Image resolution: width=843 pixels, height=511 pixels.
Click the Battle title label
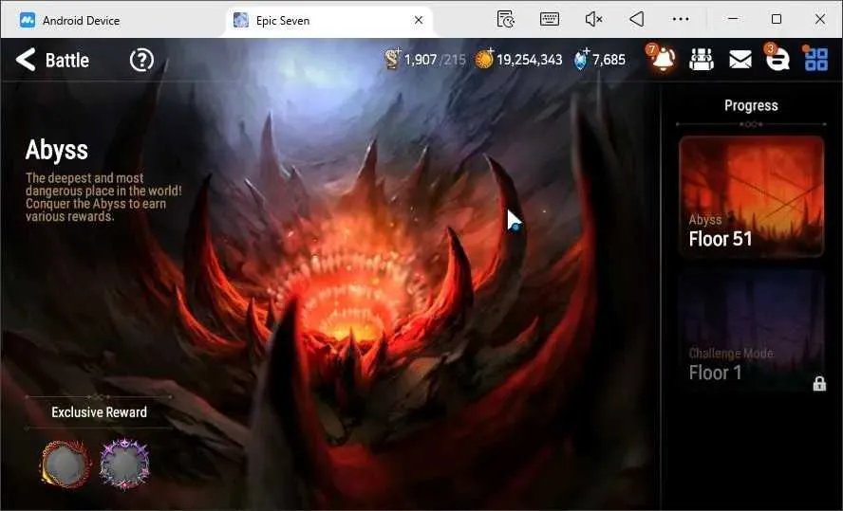67,60
